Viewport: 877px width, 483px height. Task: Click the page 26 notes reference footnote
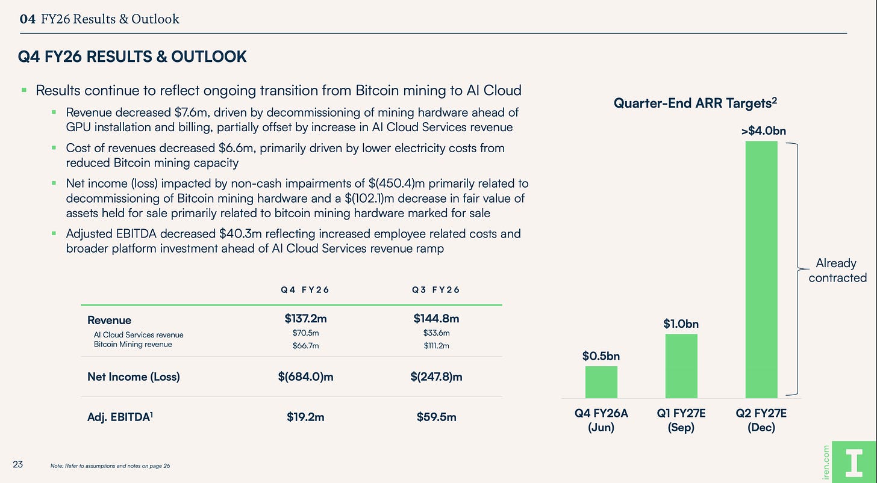point(110,466)
